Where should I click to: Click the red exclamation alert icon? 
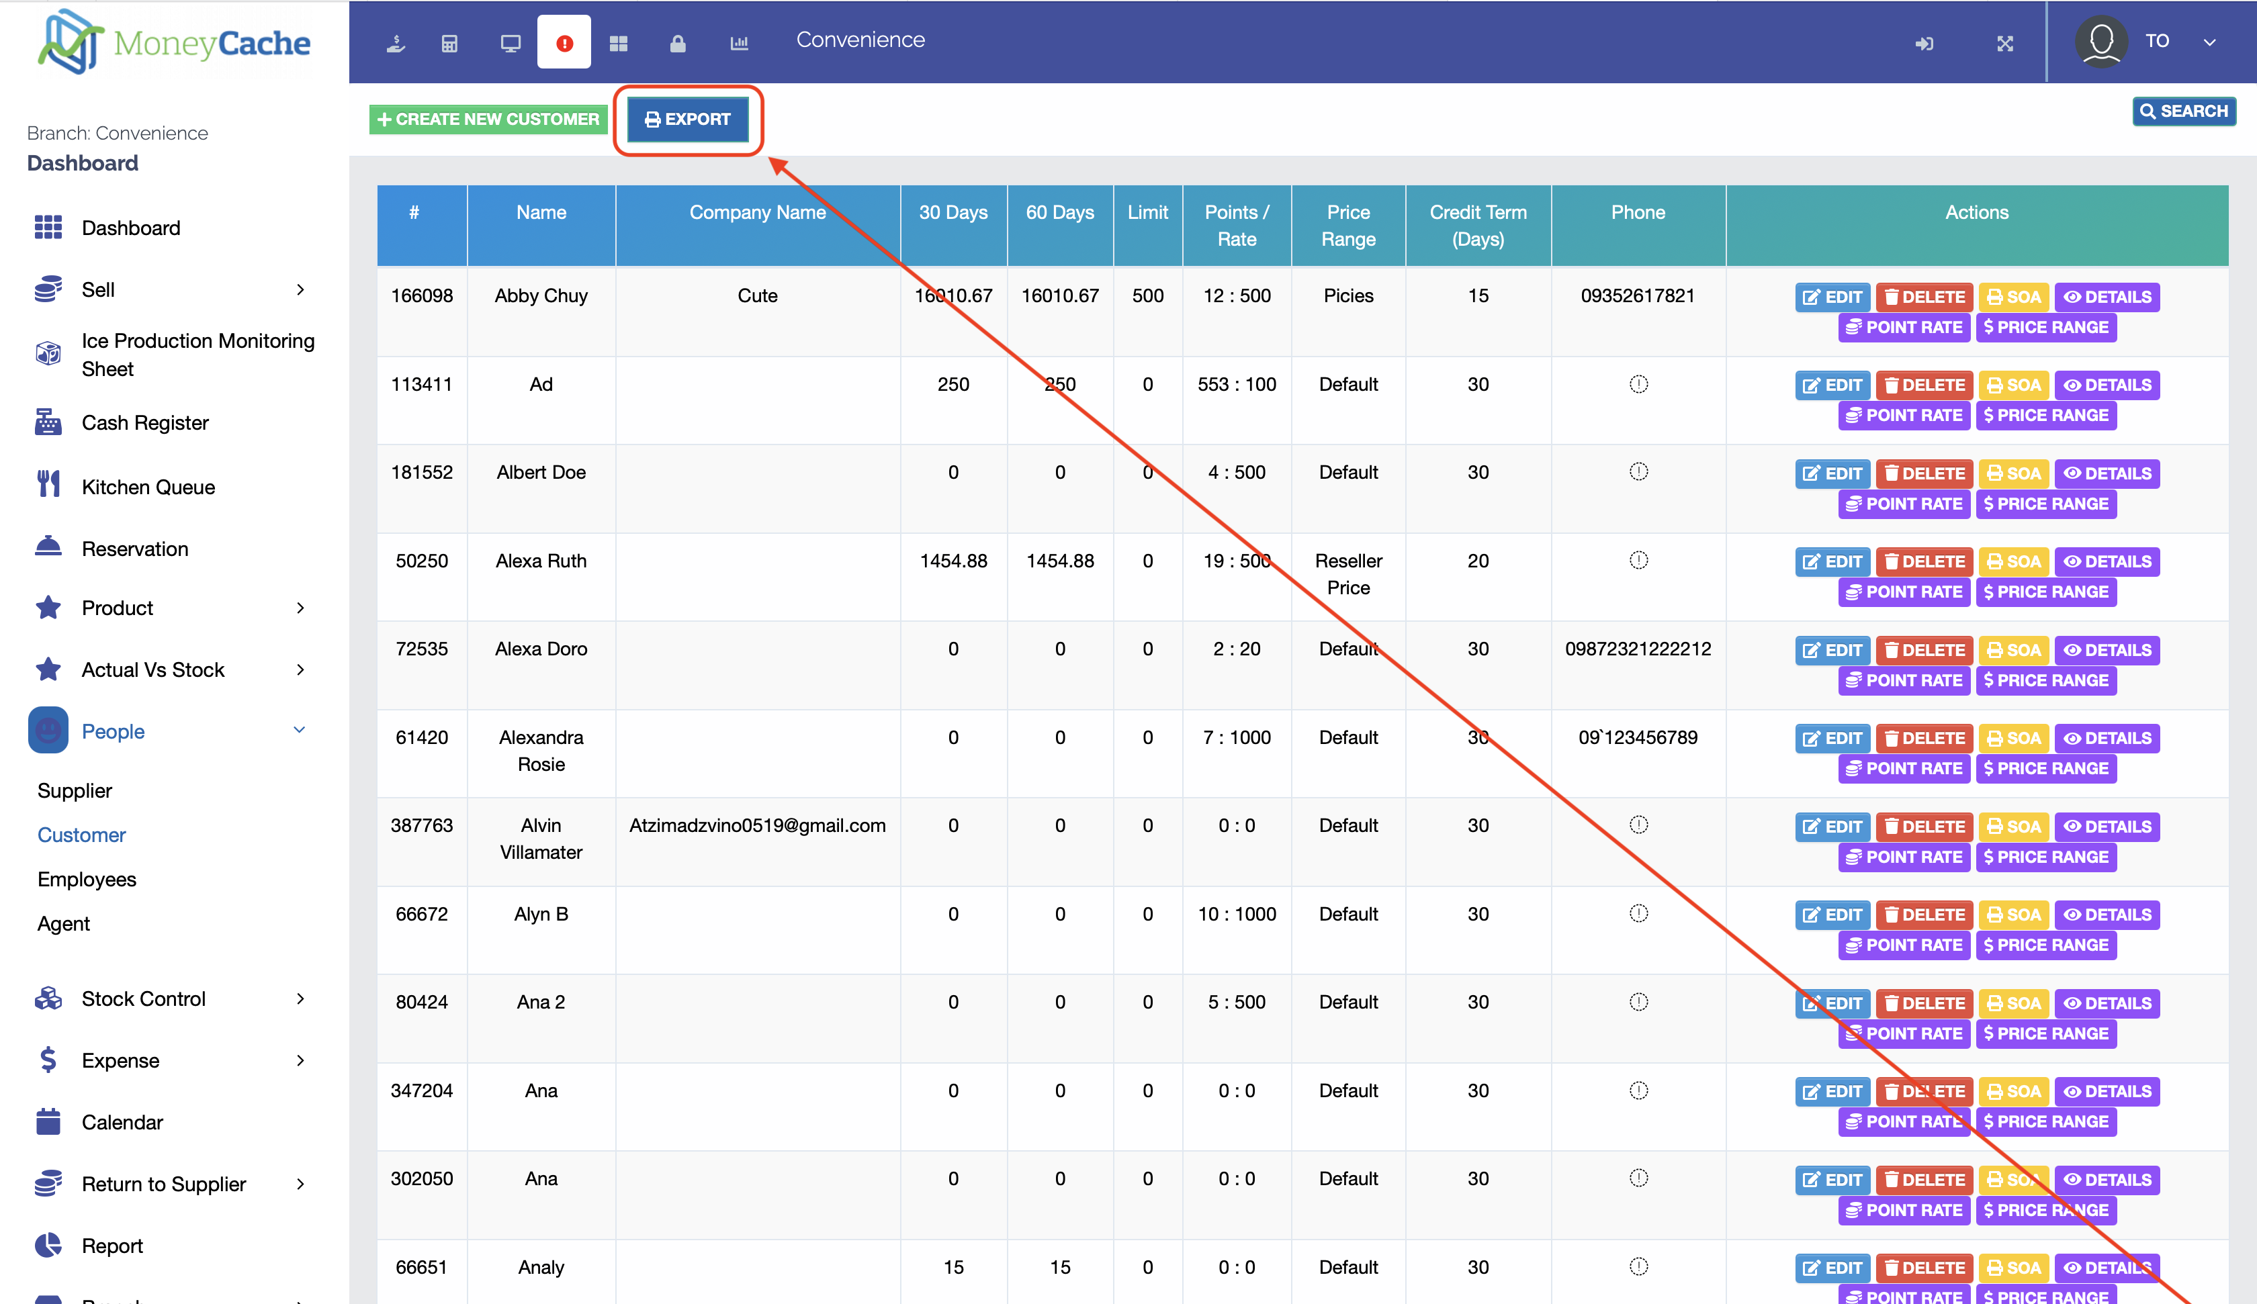click(x=564, y=43)
